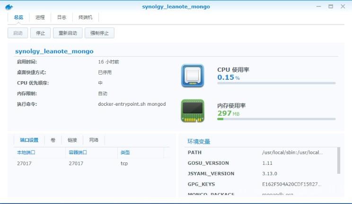Image resolution: width=352 pixels, height=204 pixels.
Task: Show the 网络 sub-tab
Action: pyautogui.click(x=94, y=140)
